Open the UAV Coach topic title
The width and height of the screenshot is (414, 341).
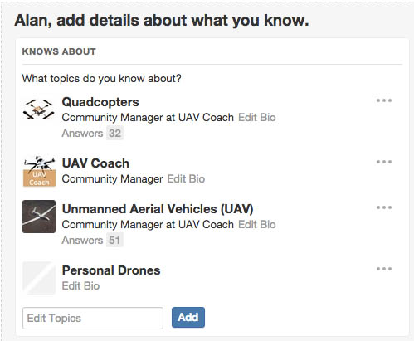95,163
